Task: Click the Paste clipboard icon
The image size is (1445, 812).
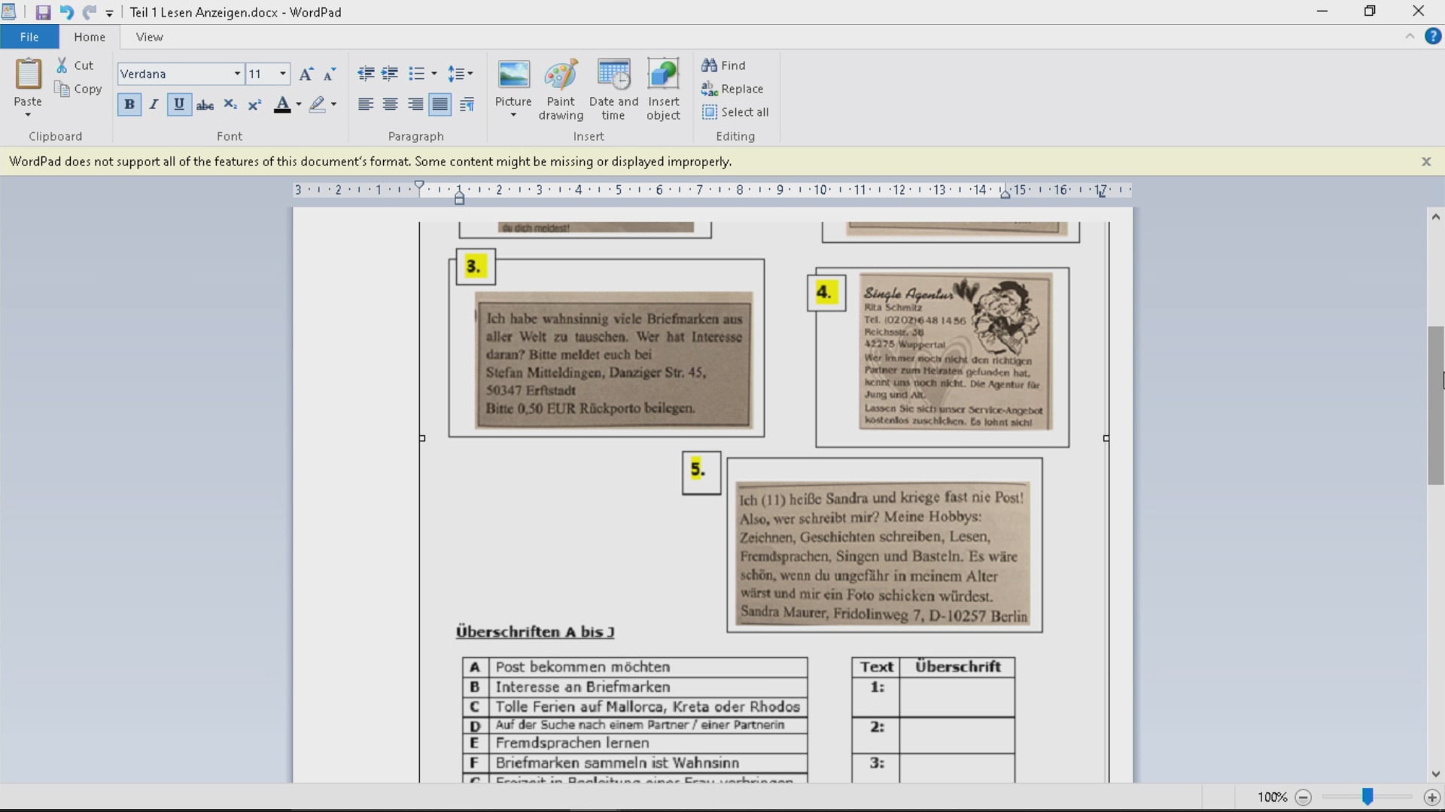Action: tap(28, 74)
